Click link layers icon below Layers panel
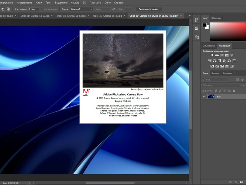 click(x=230, y=182)
